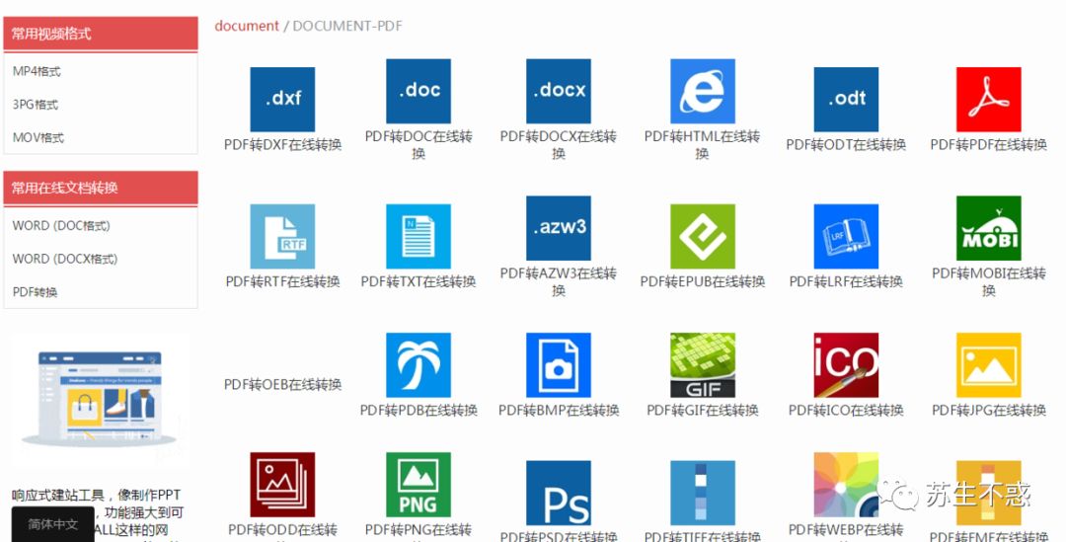Click the LRF book icon
The width and height of the screenshot is (1066, 542).
[x=846, y=237]
